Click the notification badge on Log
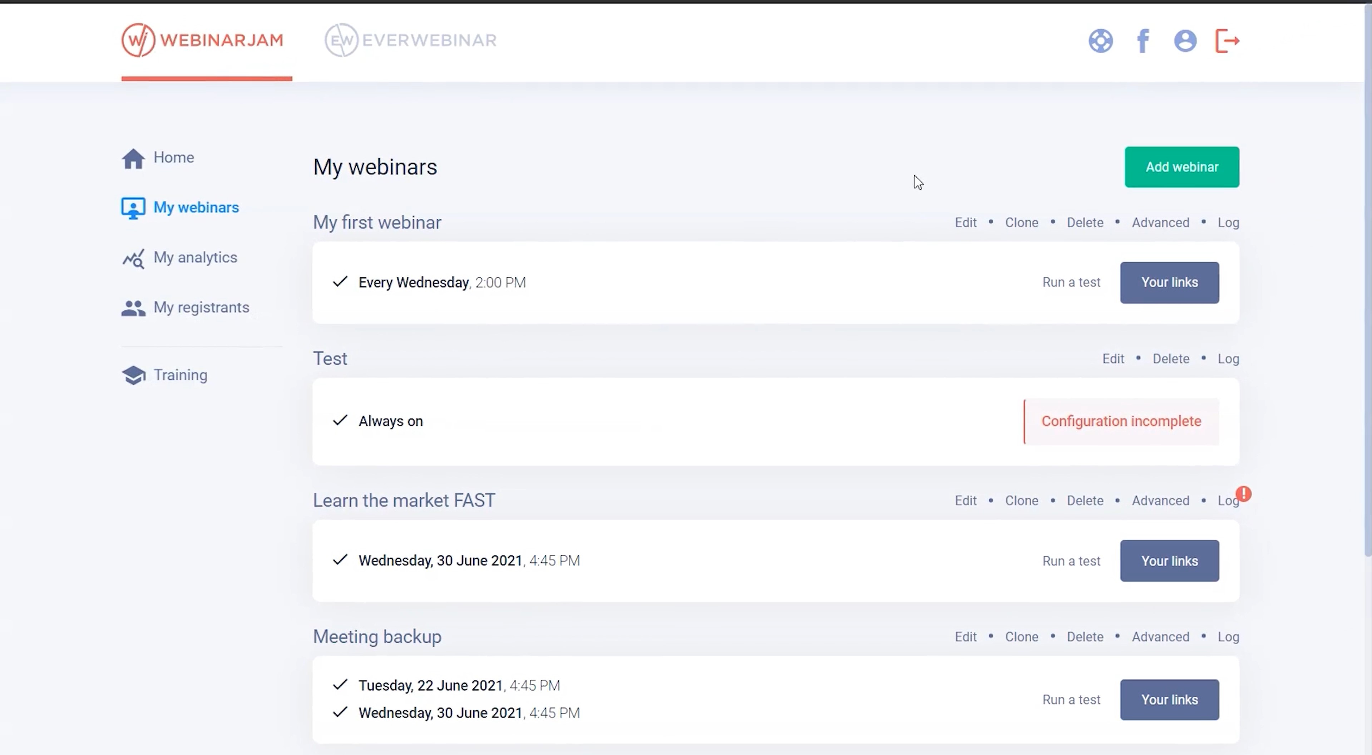The image size is (1372, 755). [x=1244, y=494]
